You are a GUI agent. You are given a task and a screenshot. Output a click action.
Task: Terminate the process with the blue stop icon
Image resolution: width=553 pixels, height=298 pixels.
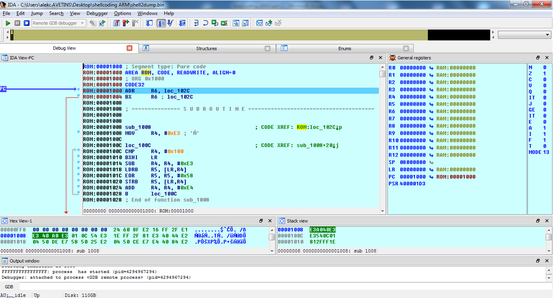[x=26, y=23]
